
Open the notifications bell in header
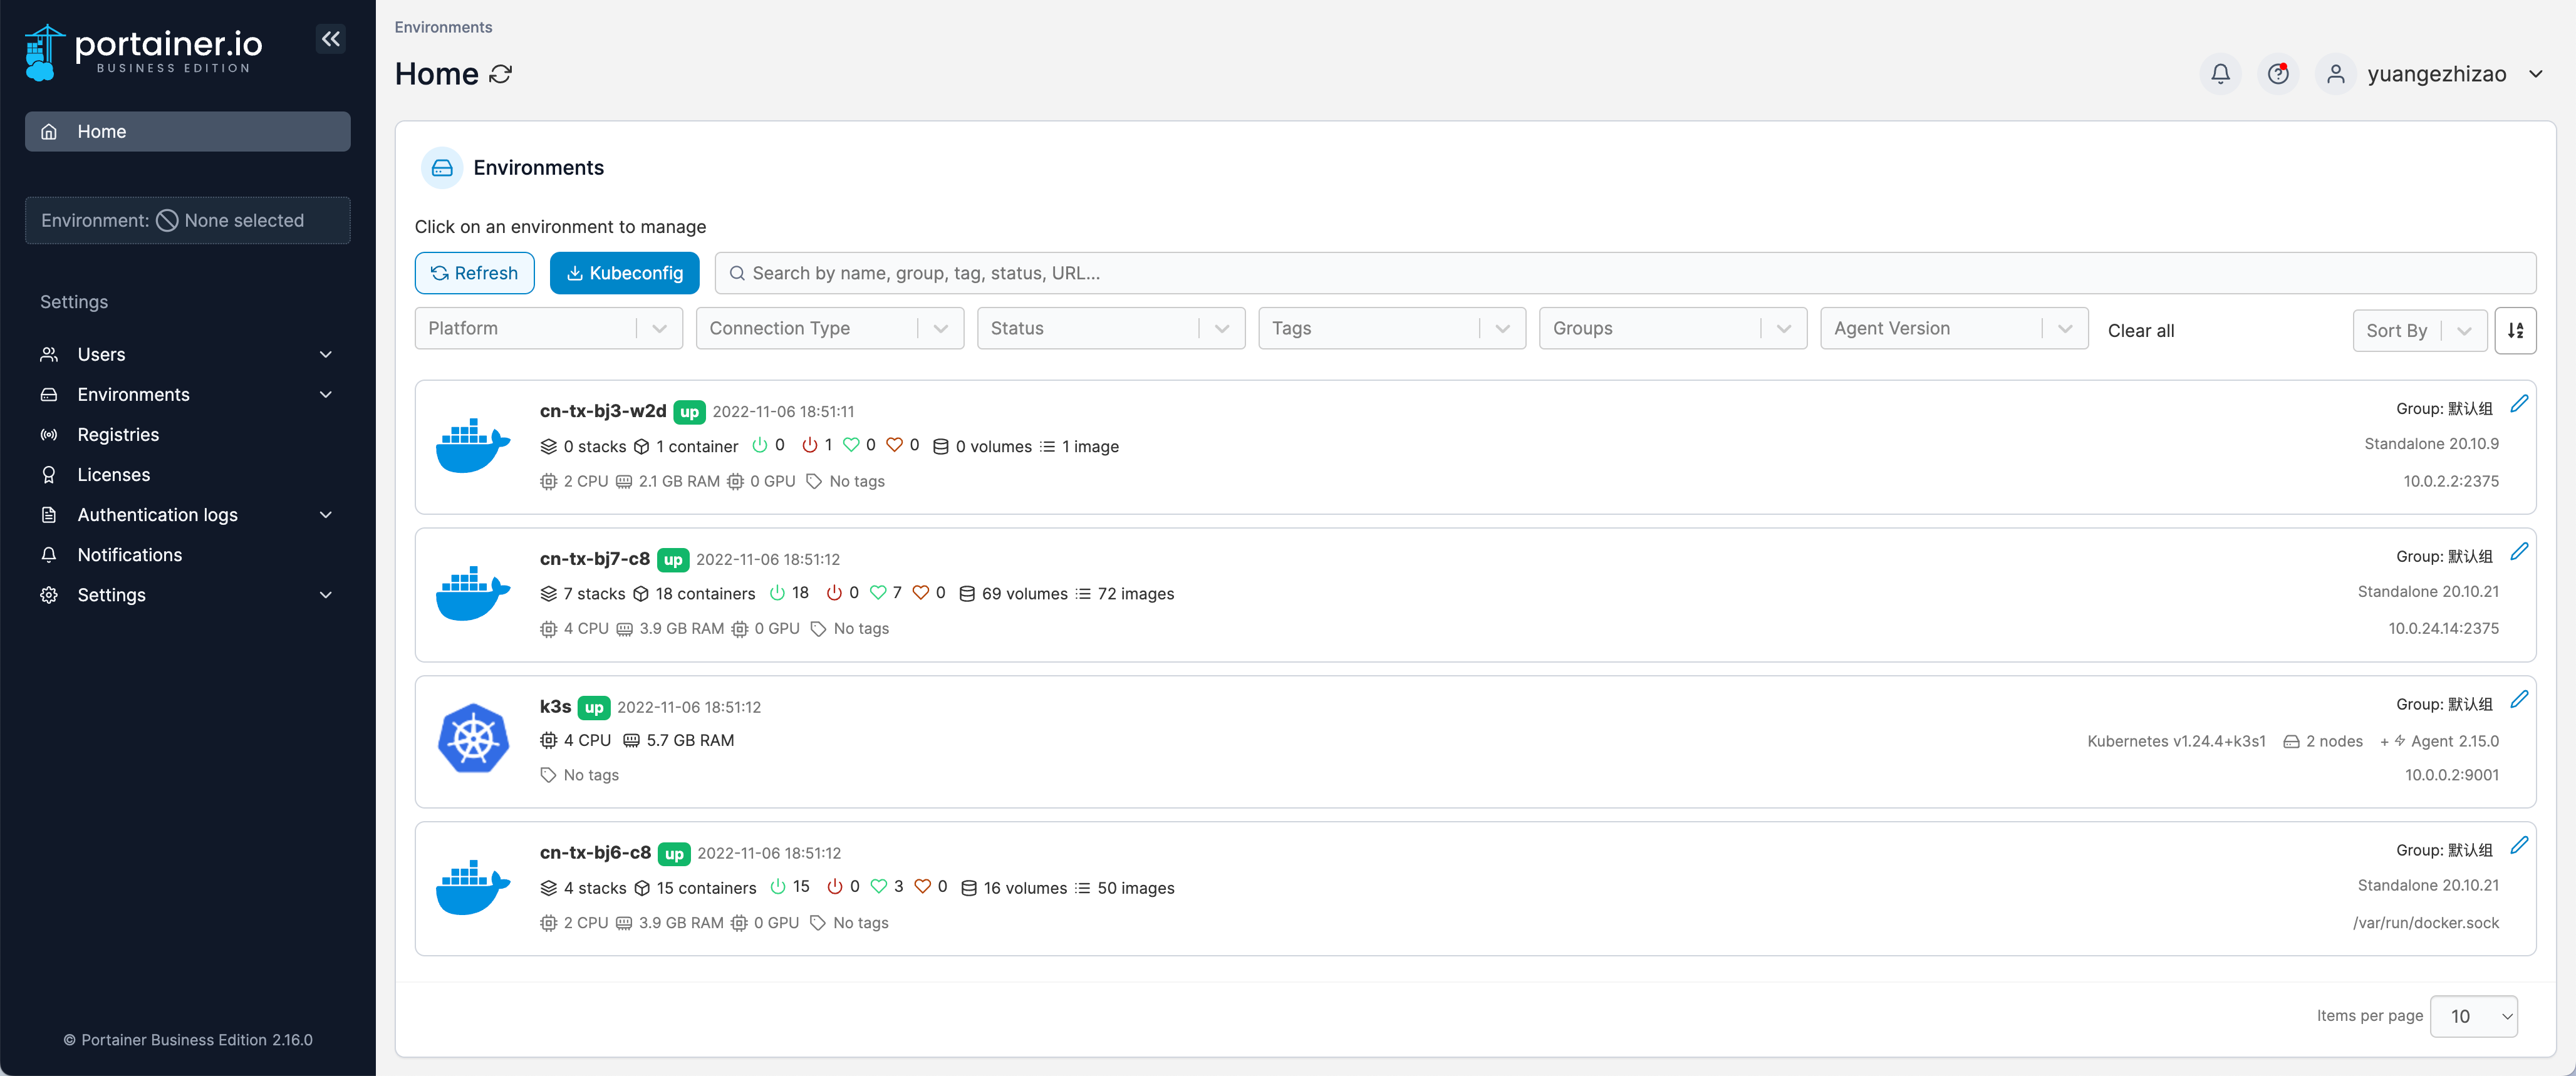(2220, 74)
